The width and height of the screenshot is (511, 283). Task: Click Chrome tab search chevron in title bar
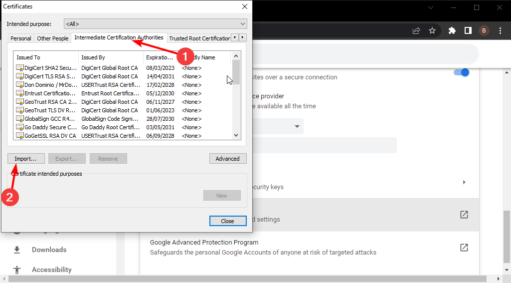[431, 7]
